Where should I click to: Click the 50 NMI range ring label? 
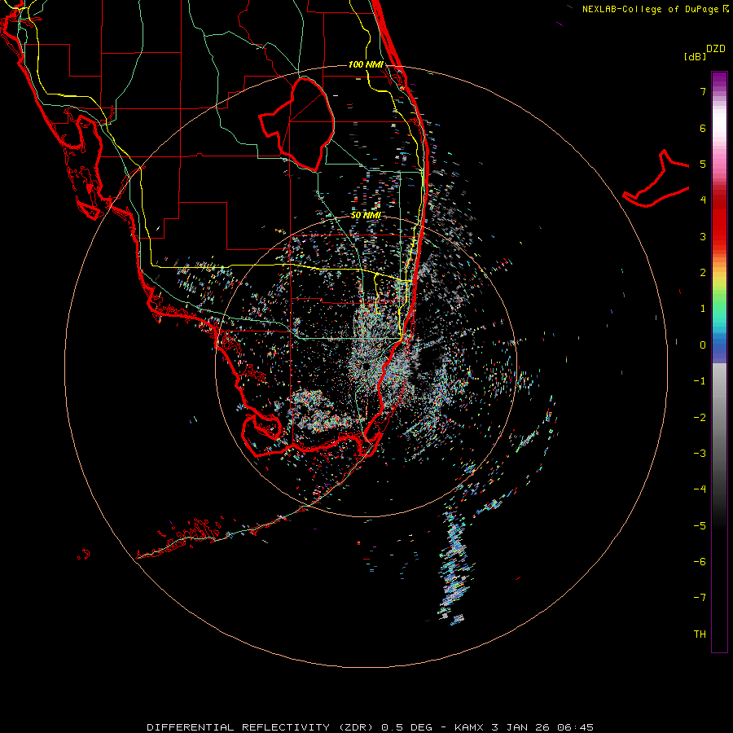click(x=366, y=215)
